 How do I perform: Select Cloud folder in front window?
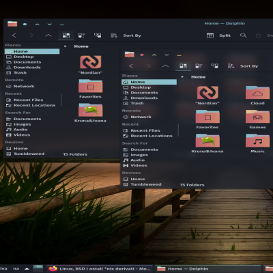(x=257, y=96)
